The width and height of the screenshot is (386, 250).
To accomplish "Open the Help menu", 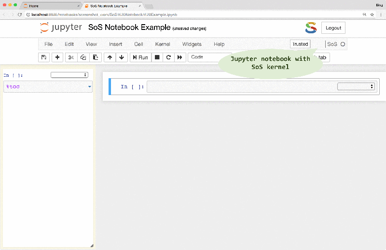I will 219,44.
